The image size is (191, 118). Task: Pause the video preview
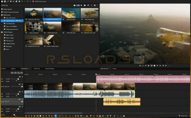(x=152, y=66)
